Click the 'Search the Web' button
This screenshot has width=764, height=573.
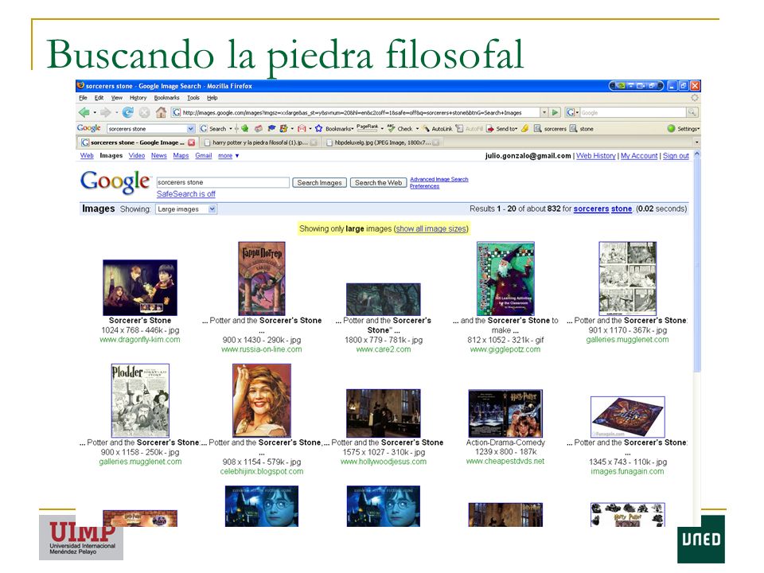tap(378, 183)
